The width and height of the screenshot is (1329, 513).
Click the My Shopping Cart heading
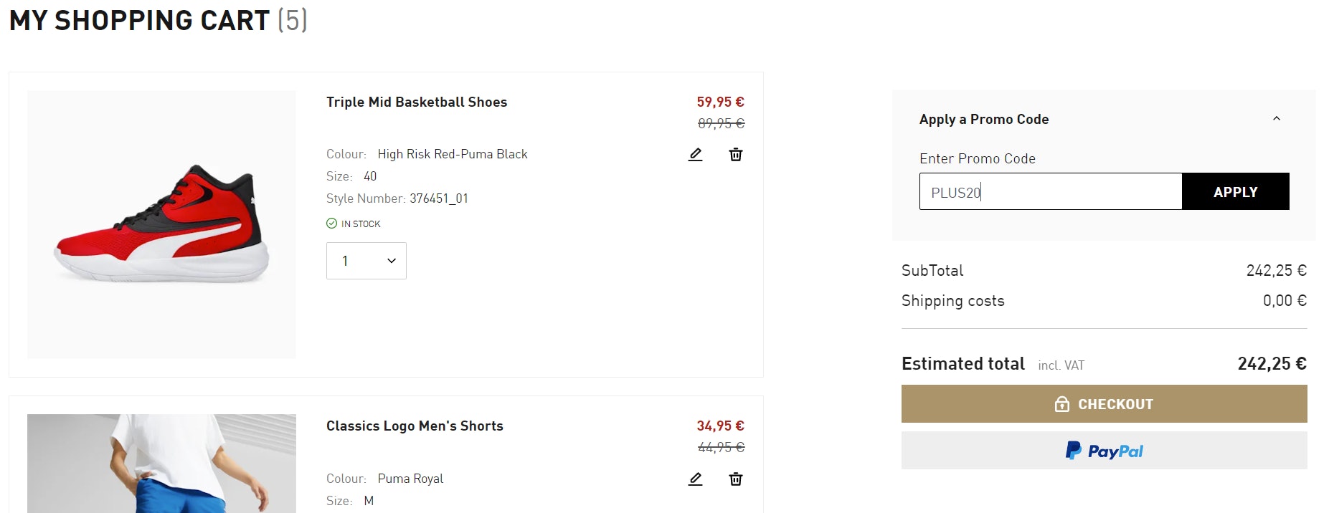tap(139, 21)
